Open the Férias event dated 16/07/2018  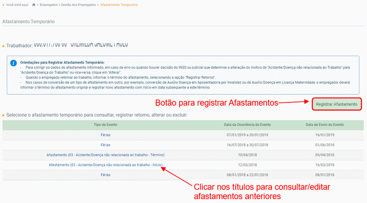pos(106,145)
